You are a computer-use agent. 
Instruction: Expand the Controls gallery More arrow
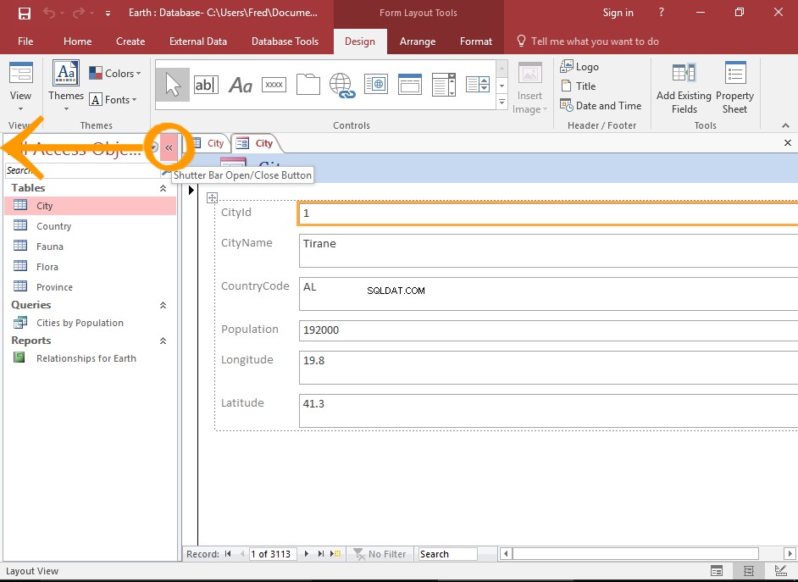[502, 103]
